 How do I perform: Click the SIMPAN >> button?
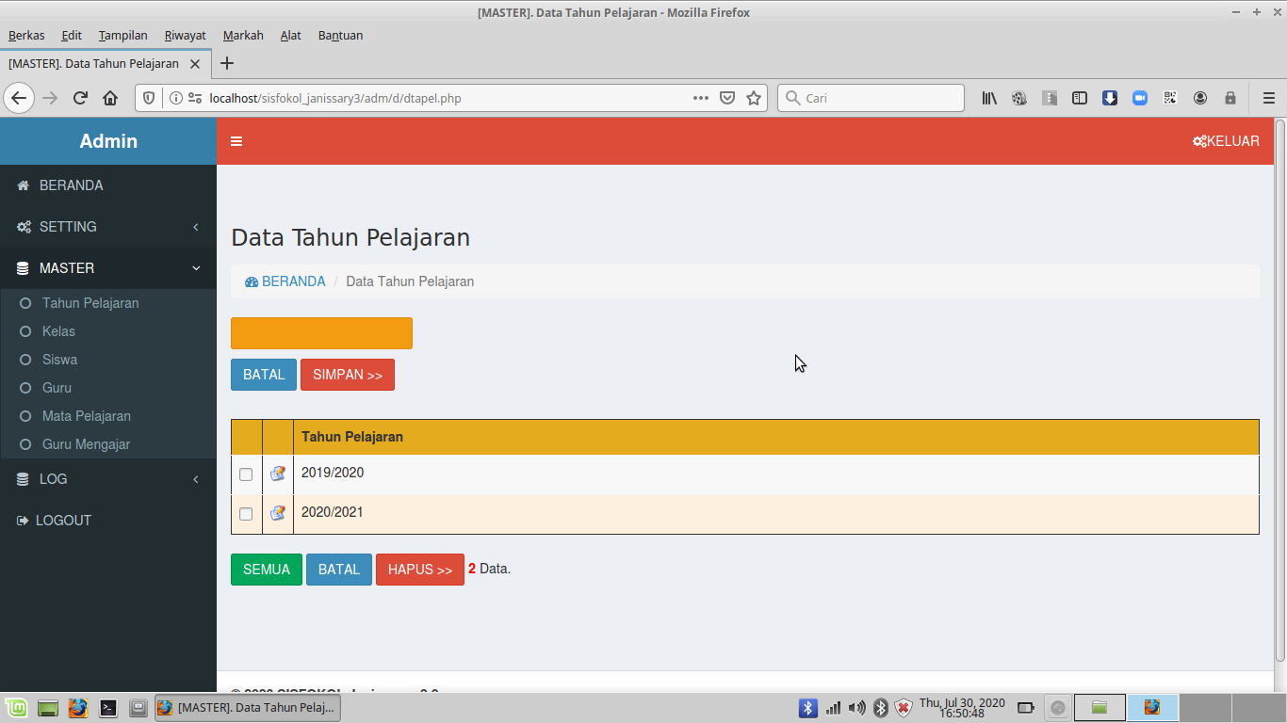click(x=348, y=375)
